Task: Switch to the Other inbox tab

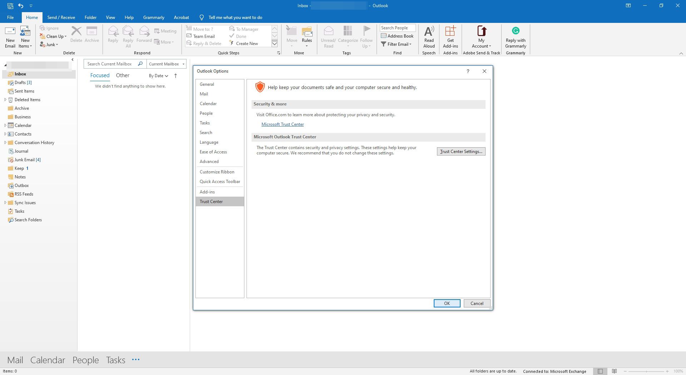Action: click(x=123, y=75)
